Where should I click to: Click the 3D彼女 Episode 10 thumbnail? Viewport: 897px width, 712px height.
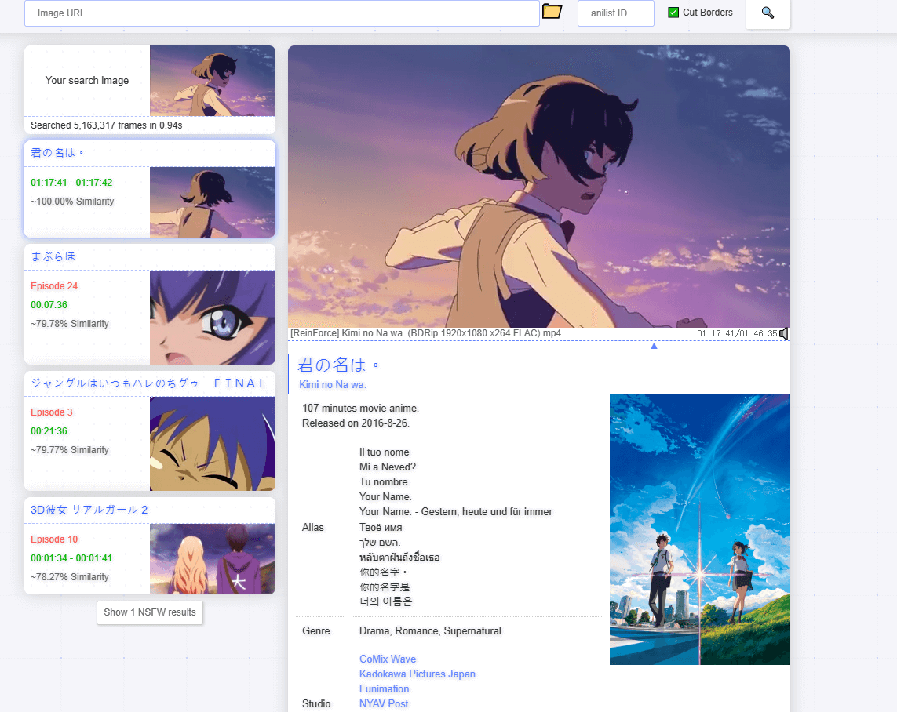coord(212,559)
